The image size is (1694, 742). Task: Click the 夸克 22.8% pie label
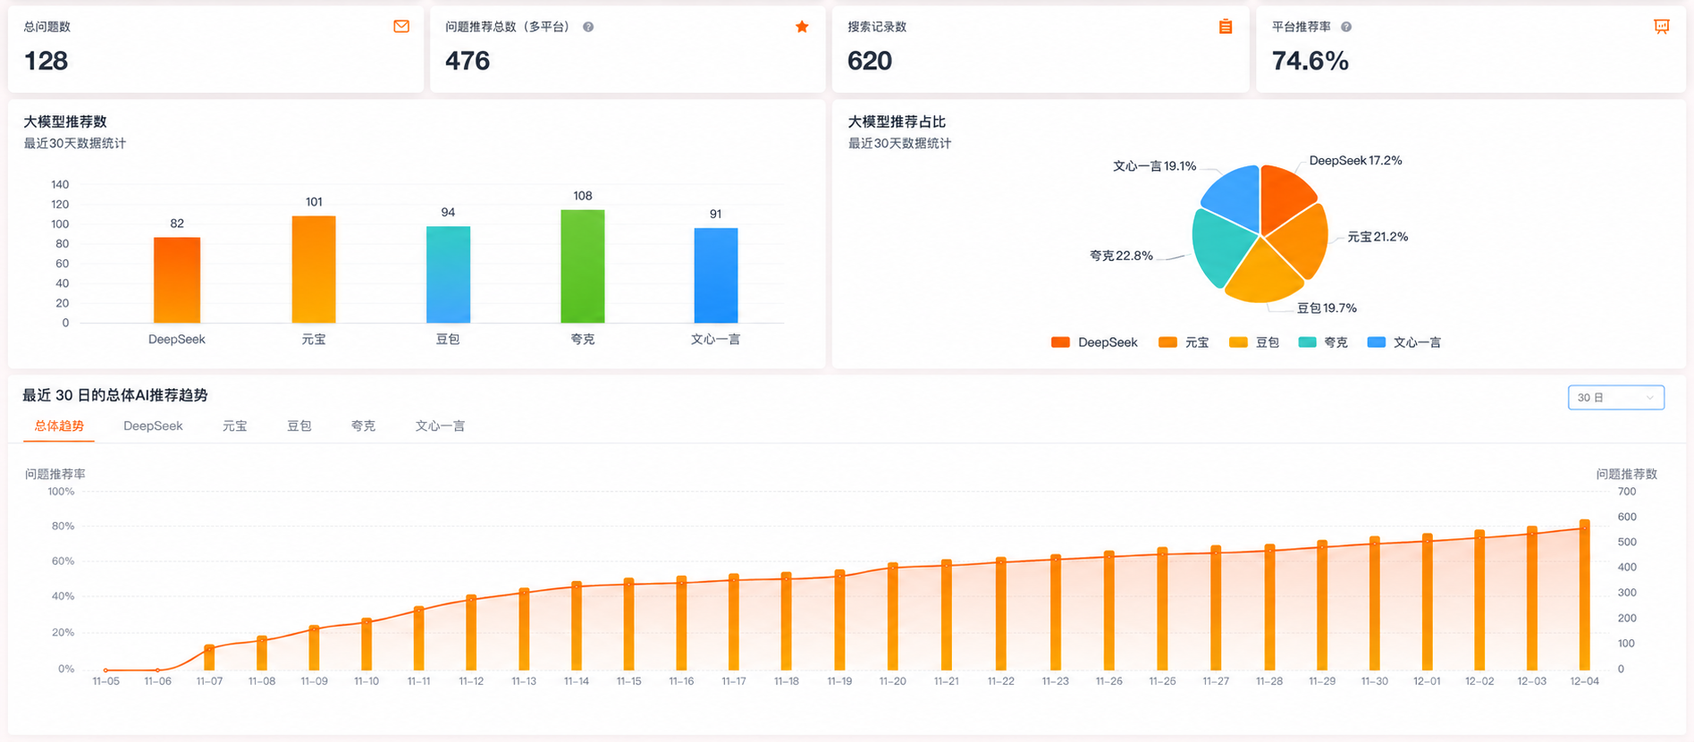[x=1121, y=256]
